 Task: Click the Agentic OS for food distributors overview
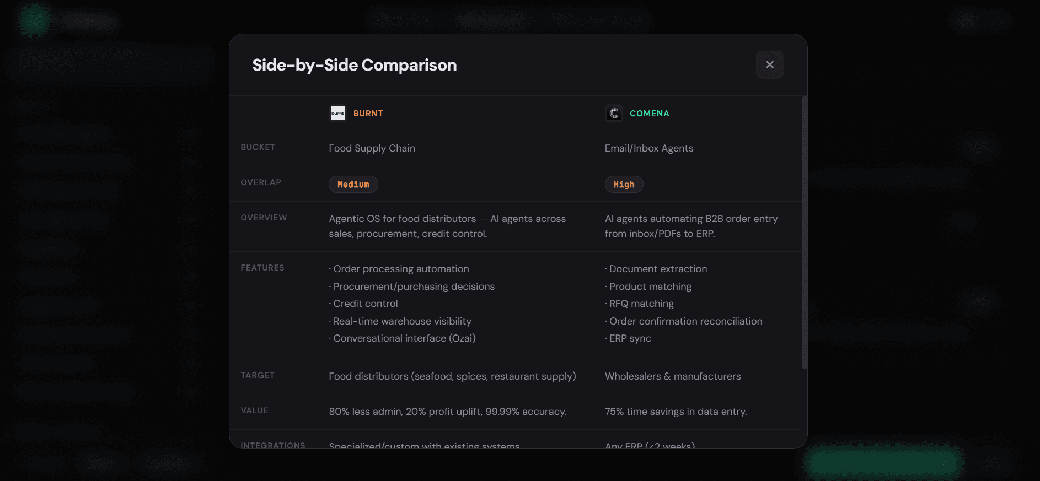click(x=447, y=226)
